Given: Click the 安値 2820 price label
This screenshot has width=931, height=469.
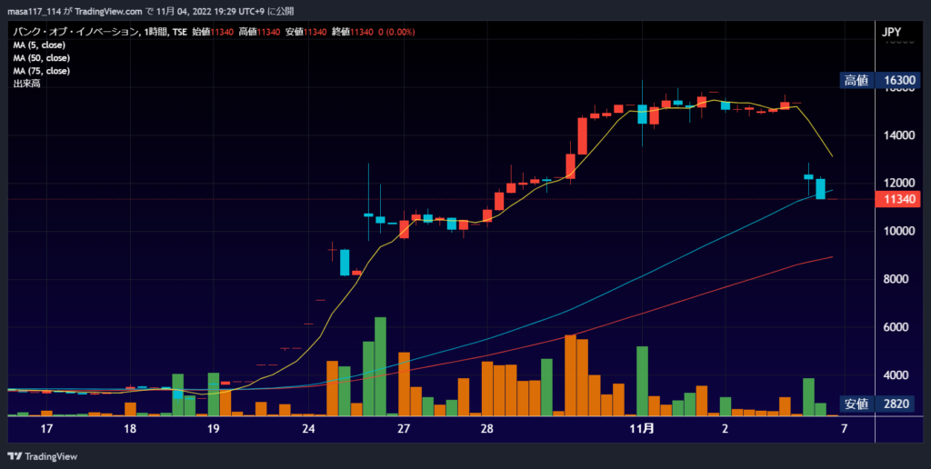Looking at the screenshot, I should (877, 404).
